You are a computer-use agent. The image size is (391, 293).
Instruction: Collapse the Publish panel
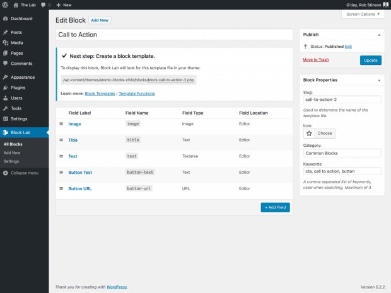point(379,35)
